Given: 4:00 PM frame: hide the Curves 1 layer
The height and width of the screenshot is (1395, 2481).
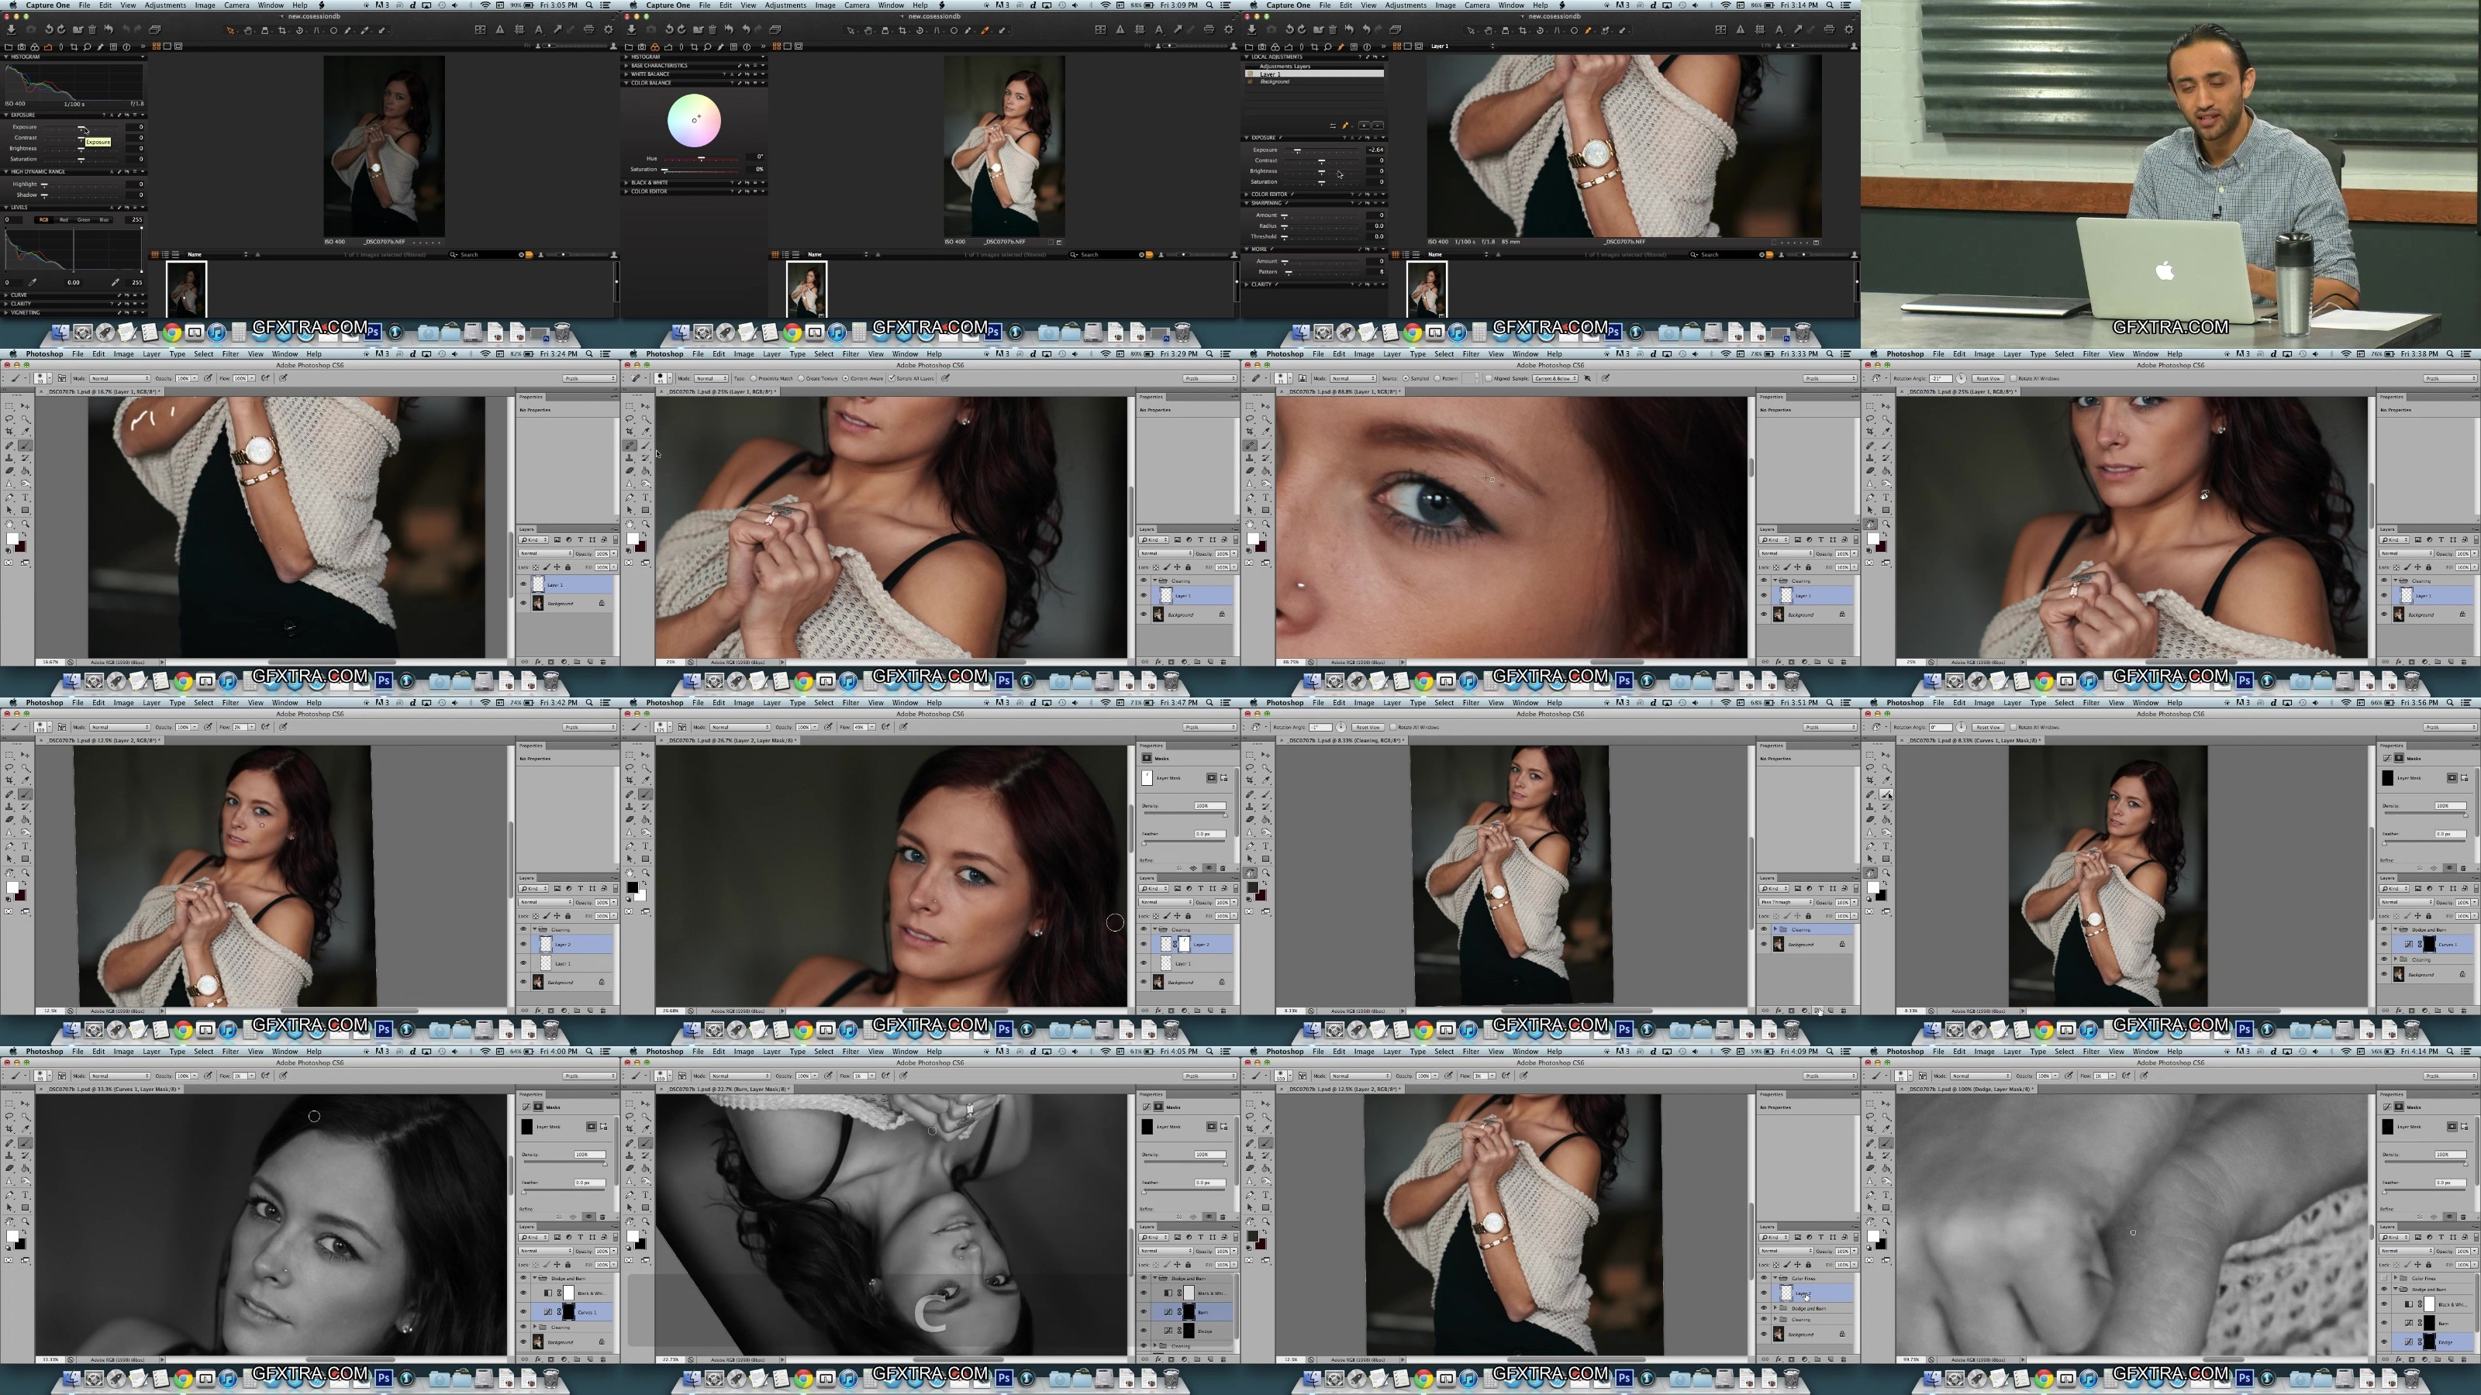Looking at the screenshot, I should 524,1311.
